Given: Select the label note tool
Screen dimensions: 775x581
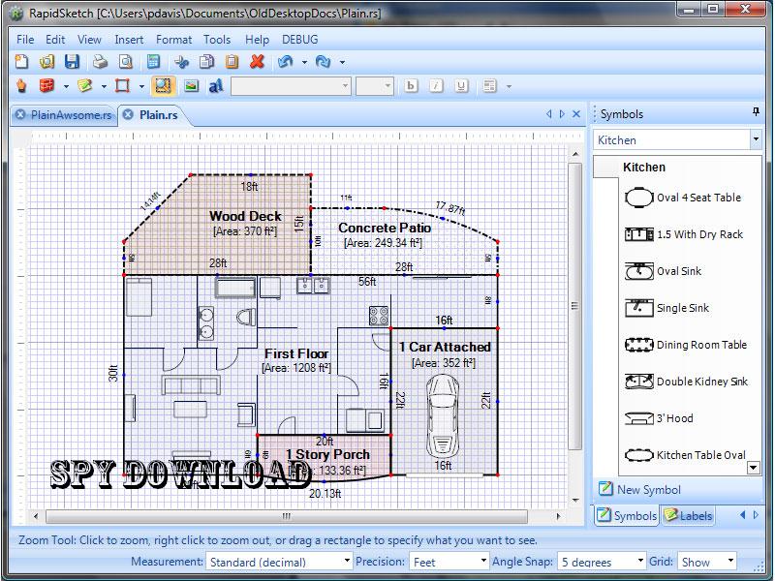Looking at the screenshot, I should pos(84,86).
